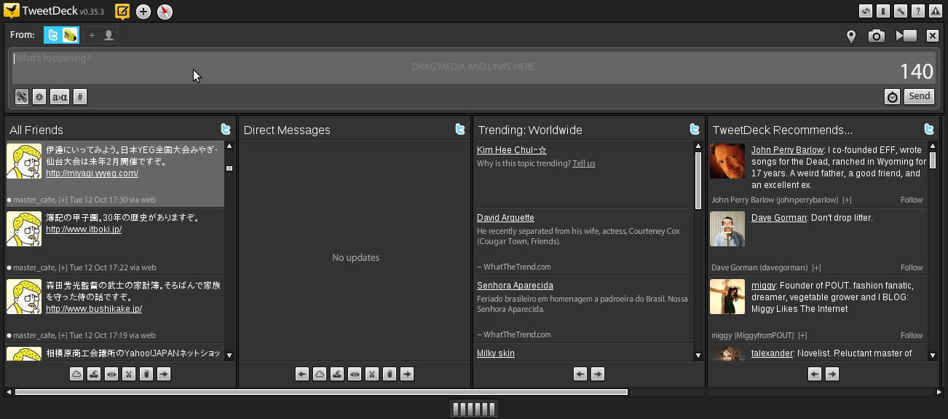Image resolution: width=948 pixels, height=419 pixels.
Task: Click the warning triangle notifications icon
Action: coord(935,11)
